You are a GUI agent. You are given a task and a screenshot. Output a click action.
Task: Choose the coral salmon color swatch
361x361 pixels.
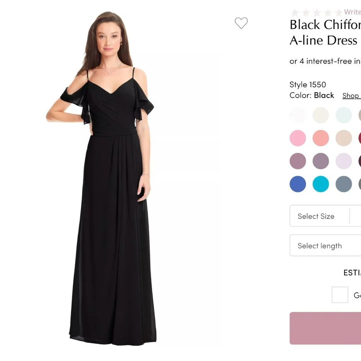click(321, 138)
